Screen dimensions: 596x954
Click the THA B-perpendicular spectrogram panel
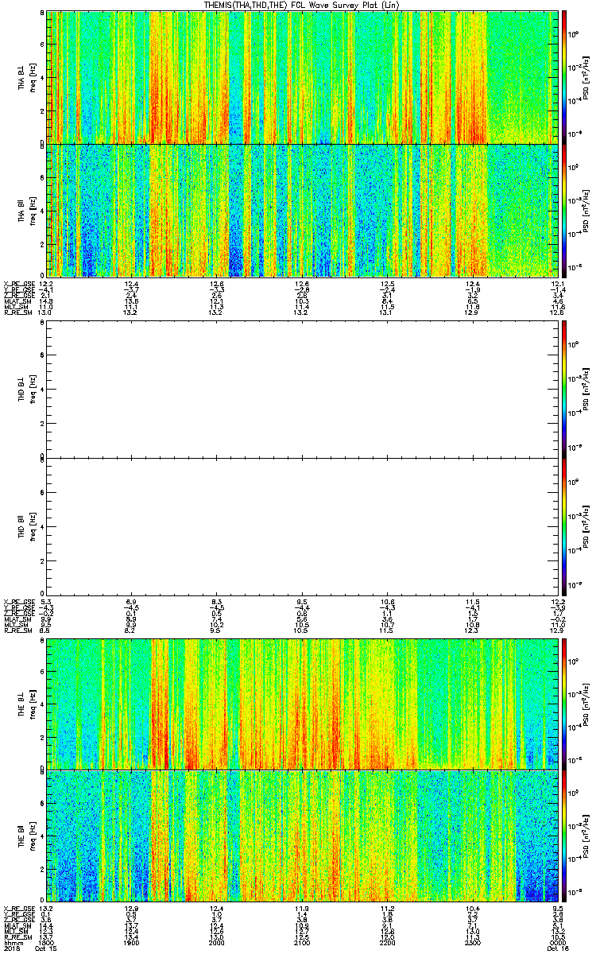304,77
